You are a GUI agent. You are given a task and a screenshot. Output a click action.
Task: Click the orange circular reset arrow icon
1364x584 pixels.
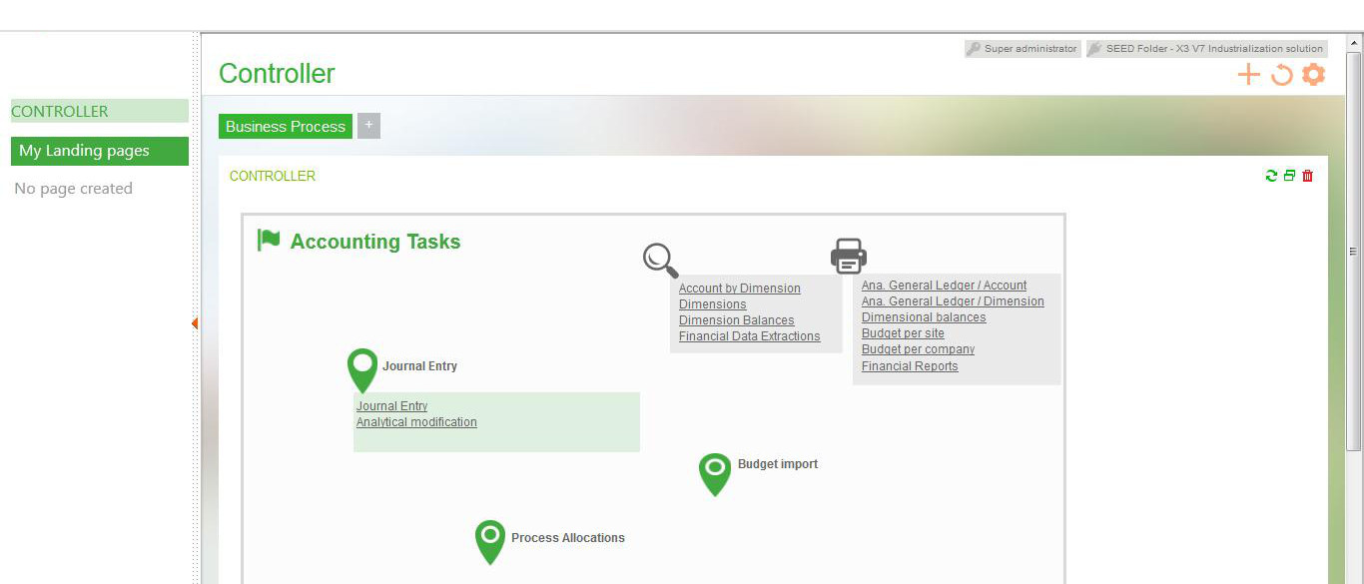[1281, 75]
